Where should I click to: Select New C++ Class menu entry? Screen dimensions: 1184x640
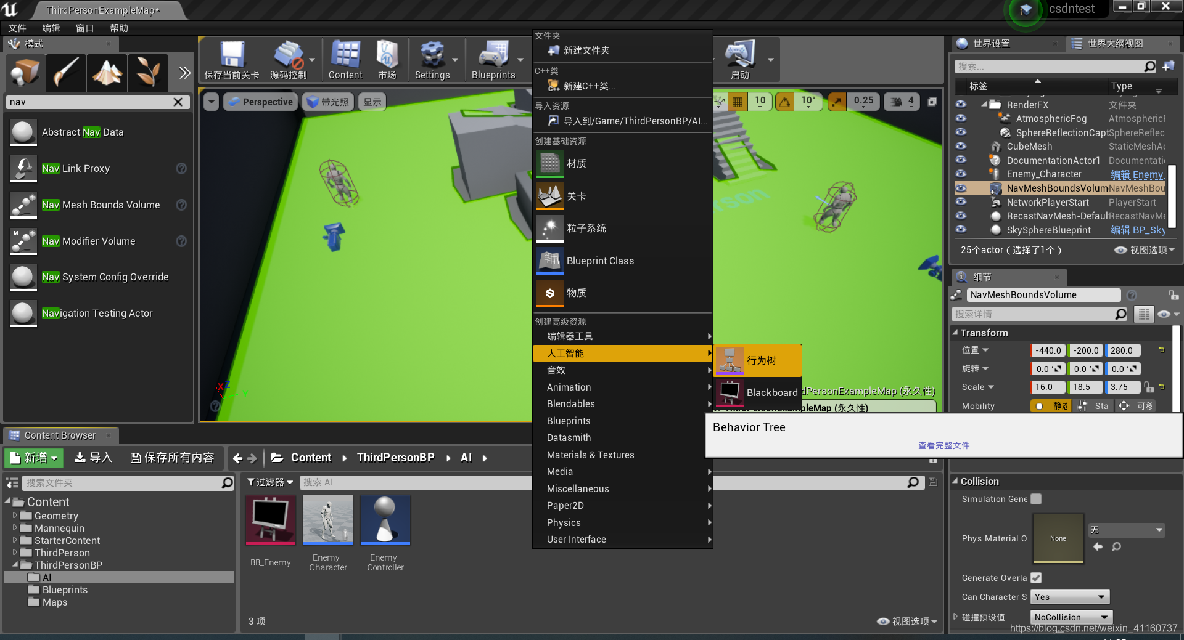tap(623, 86)
